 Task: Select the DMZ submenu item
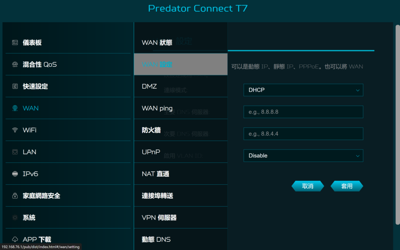point(180,86)
